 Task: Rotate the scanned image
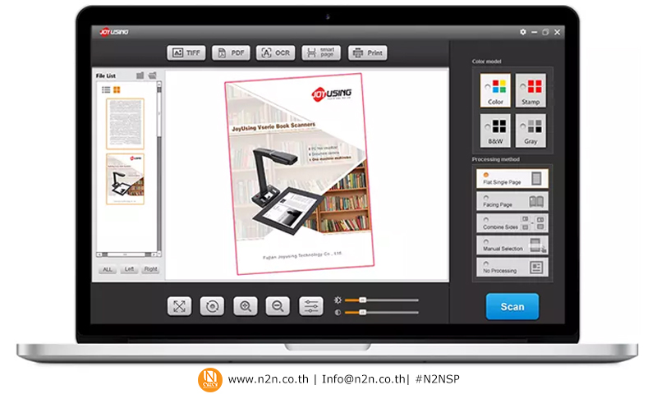pos(212,306)
